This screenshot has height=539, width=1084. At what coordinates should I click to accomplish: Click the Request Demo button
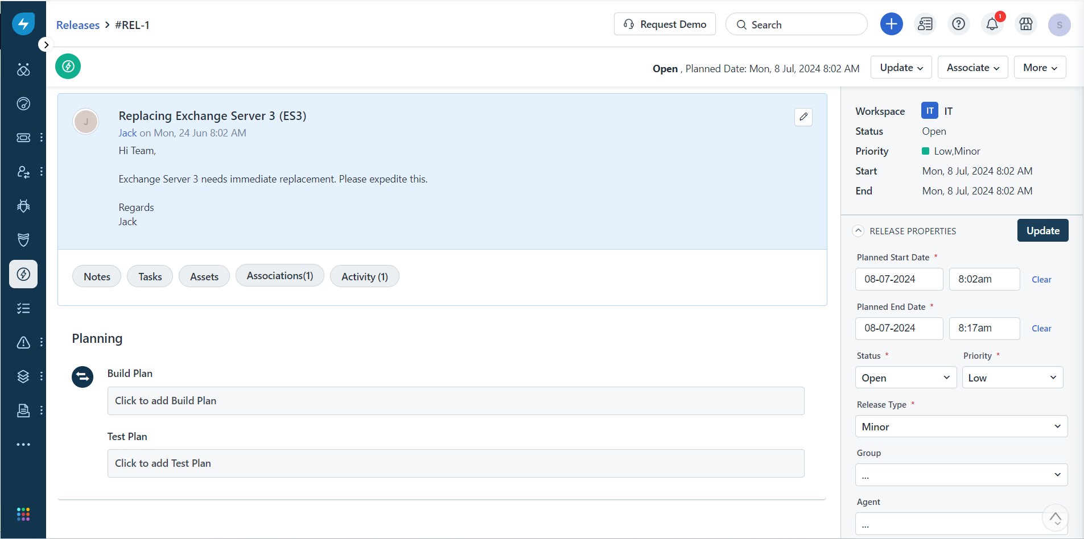point(665,24)
